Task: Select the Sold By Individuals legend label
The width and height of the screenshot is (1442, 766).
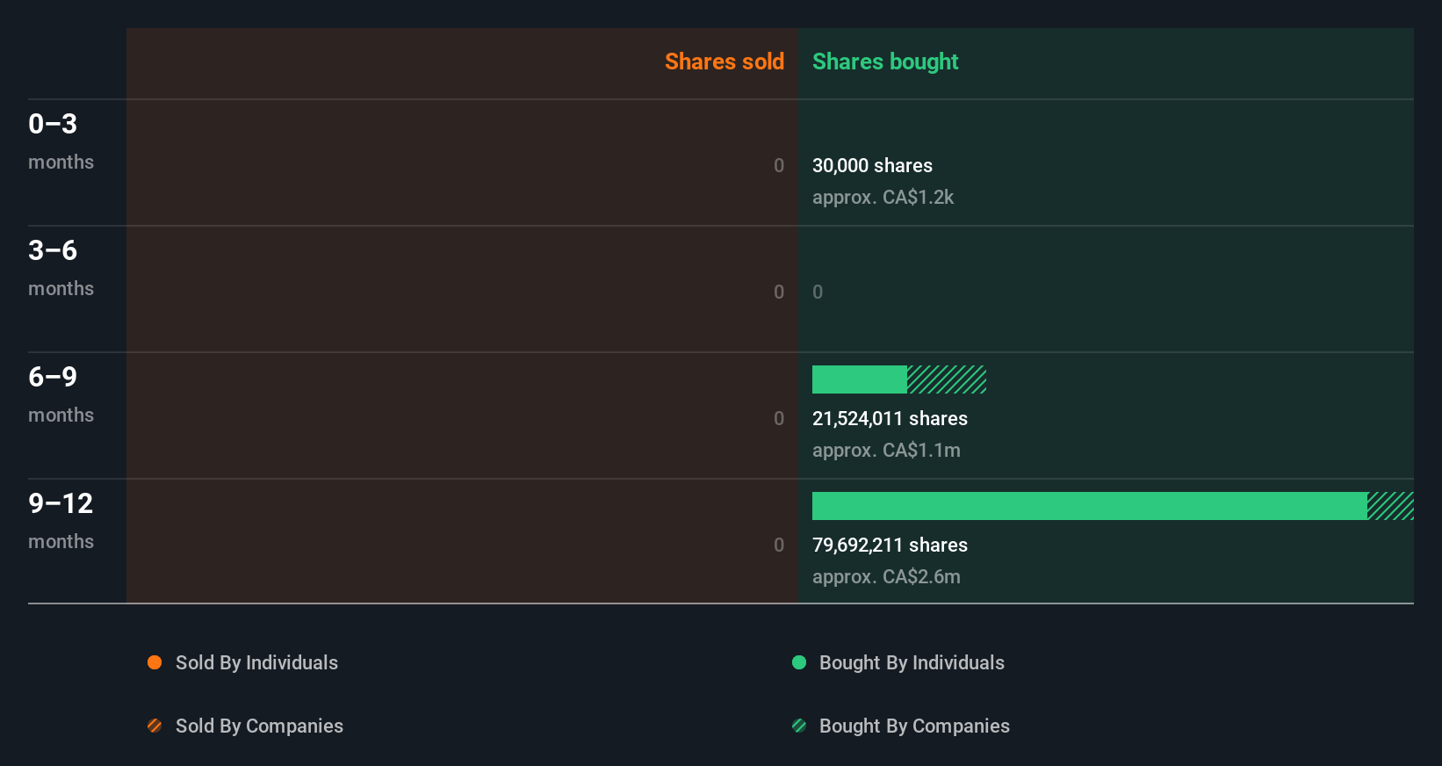Action: [256, 662]
